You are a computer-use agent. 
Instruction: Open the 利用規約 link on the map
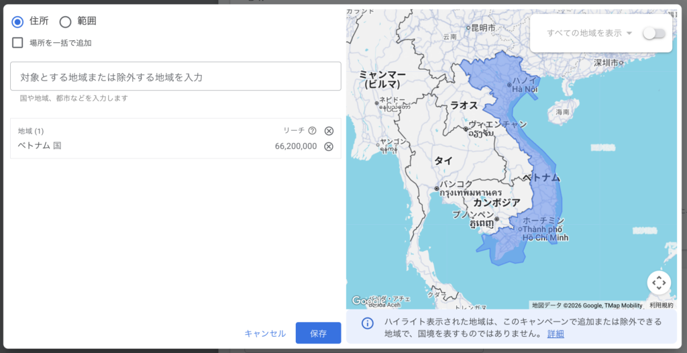pyautogui.click(x=661, y=305)
